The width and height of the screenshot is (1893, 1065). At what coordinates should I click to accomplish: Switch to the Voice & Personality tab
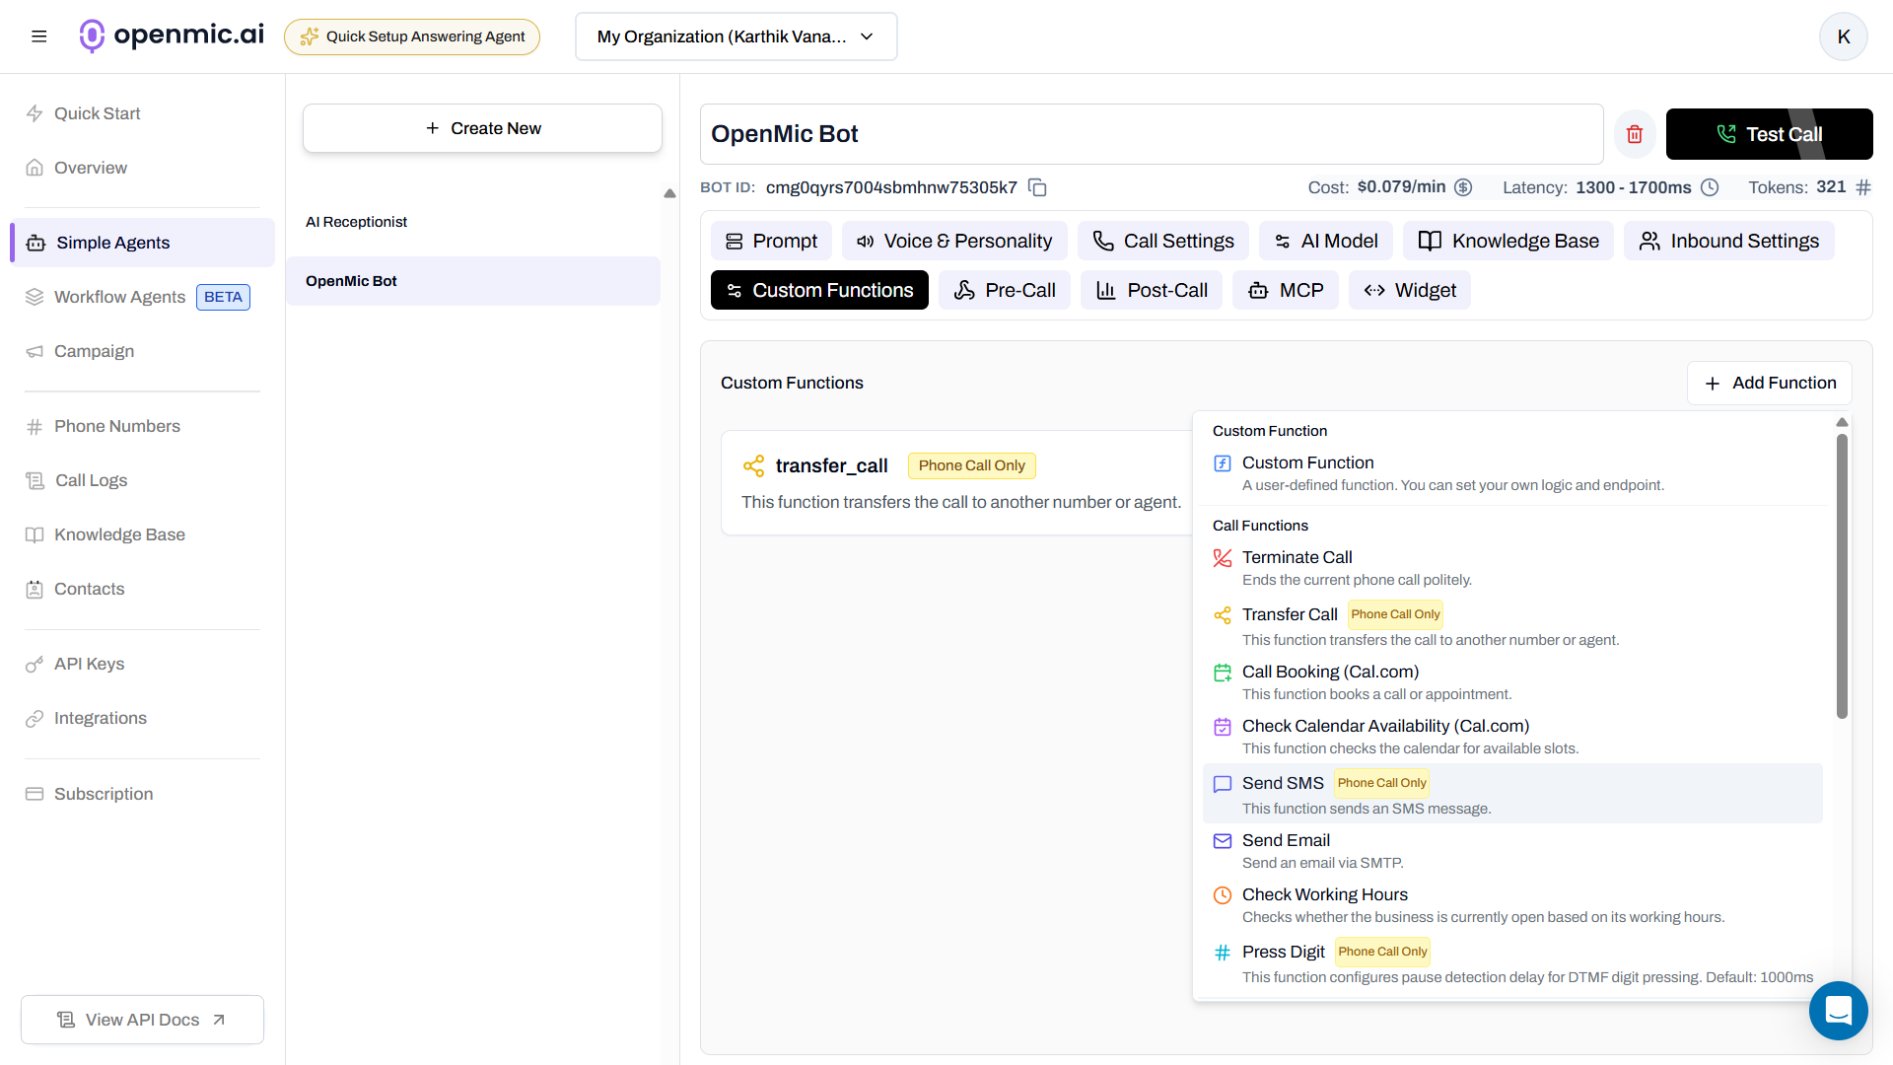coord(953,241)
